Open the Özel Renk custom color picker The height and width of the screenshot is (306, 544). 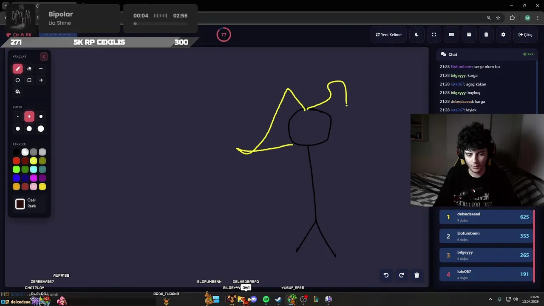point(20,204)
